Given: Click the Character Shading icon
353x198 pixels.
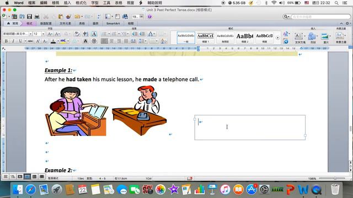Looking at the screenshot, I should click(85, 41).
